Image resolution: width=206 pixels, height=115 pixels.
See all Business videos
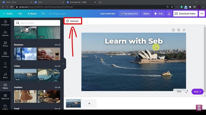point(57,45)
